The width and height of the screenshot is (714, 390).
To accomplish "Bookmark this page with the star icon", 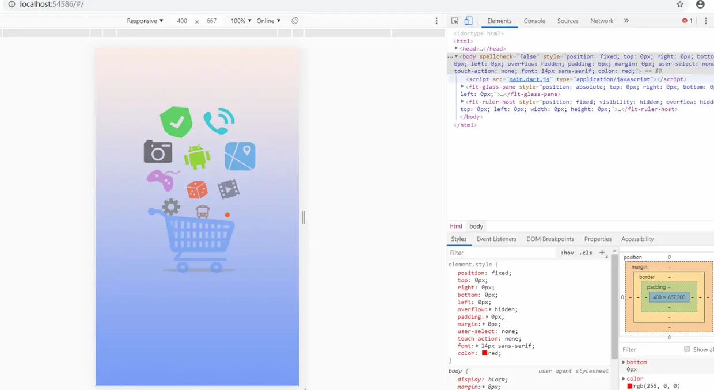I will click(679, 5).
